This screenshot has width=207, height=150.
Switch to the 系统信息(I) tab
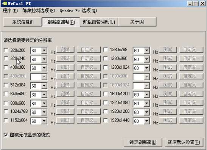(23, 22)
